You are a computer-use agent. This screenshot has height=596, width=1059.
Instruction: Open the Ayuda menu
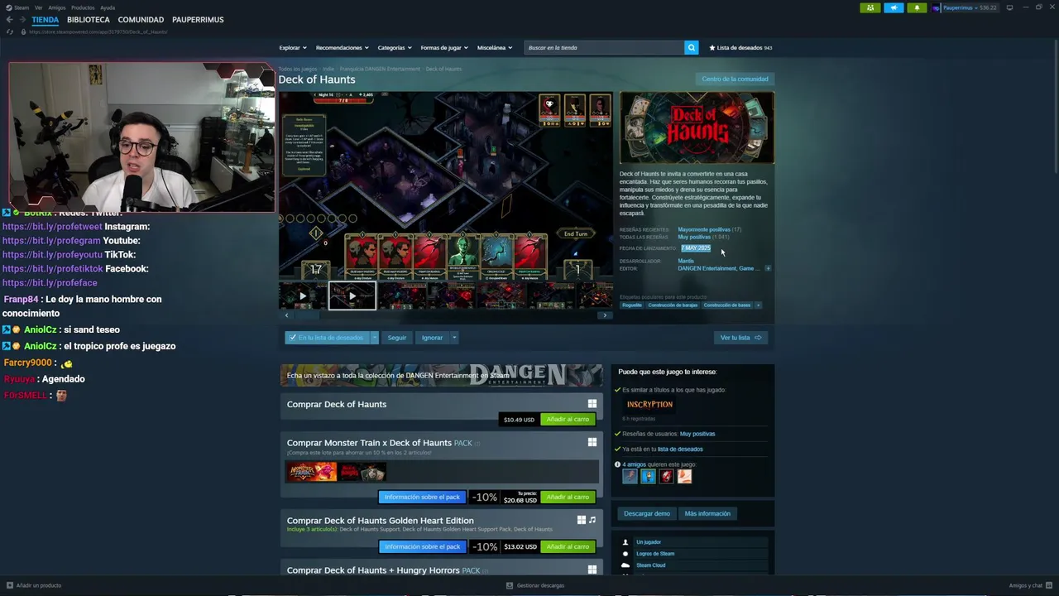point(108,7)
